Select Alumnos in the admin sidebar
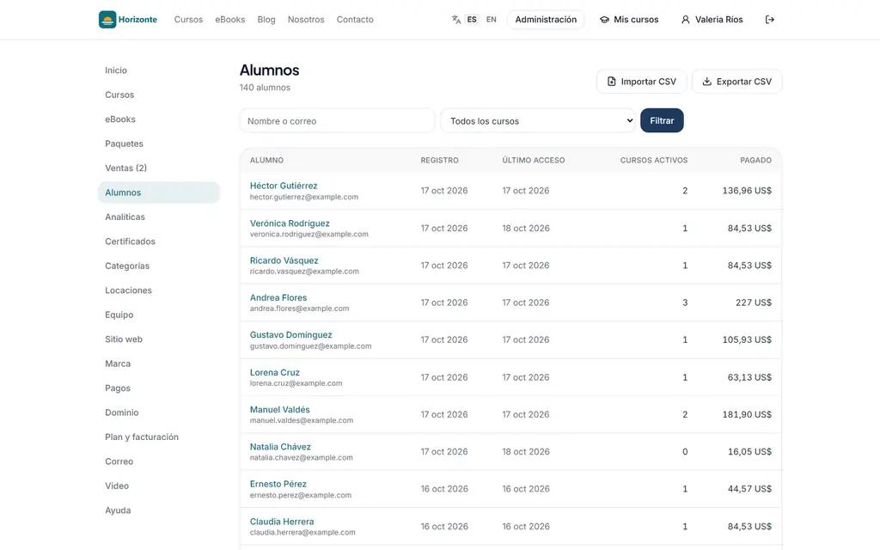The image size is (880, 550). 159,192
